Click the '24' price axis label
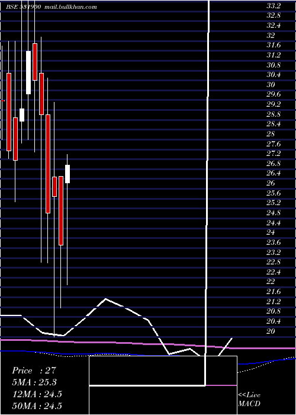 [x=271, y=232]
